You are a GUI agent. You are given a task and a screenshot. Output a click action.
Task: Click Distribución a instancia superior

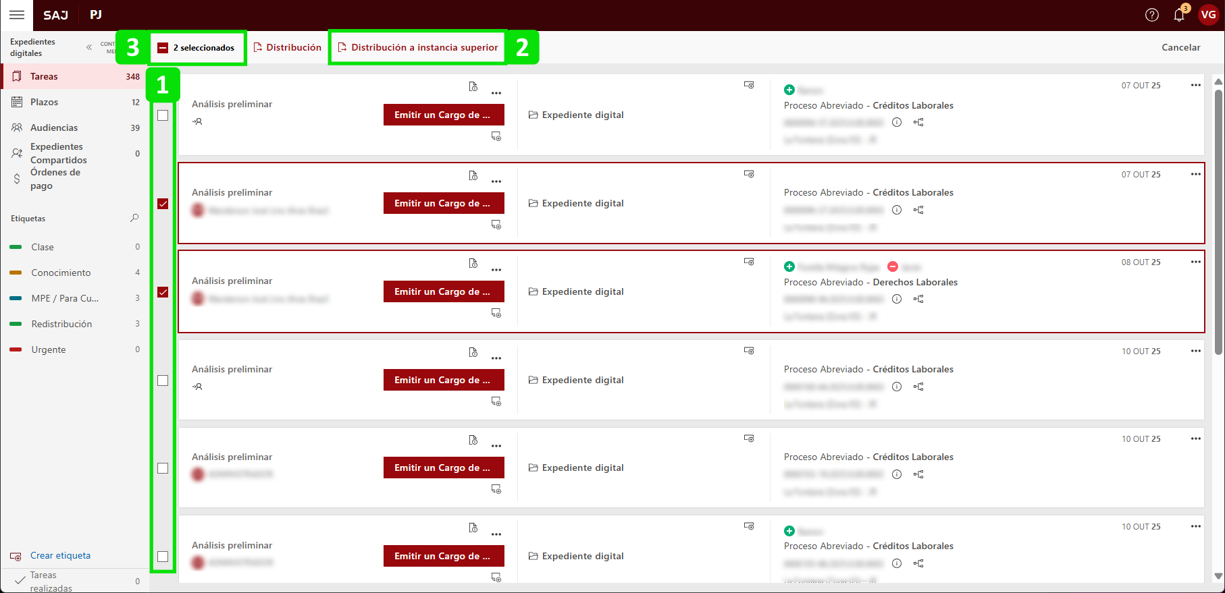click(417, 47)
